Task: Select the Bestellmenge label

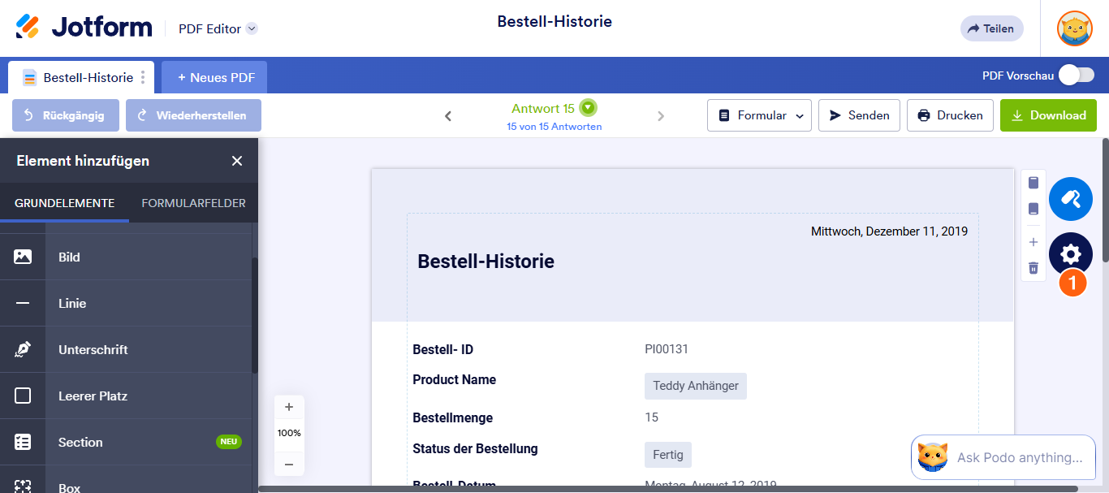Action: (x=452, y=418)
